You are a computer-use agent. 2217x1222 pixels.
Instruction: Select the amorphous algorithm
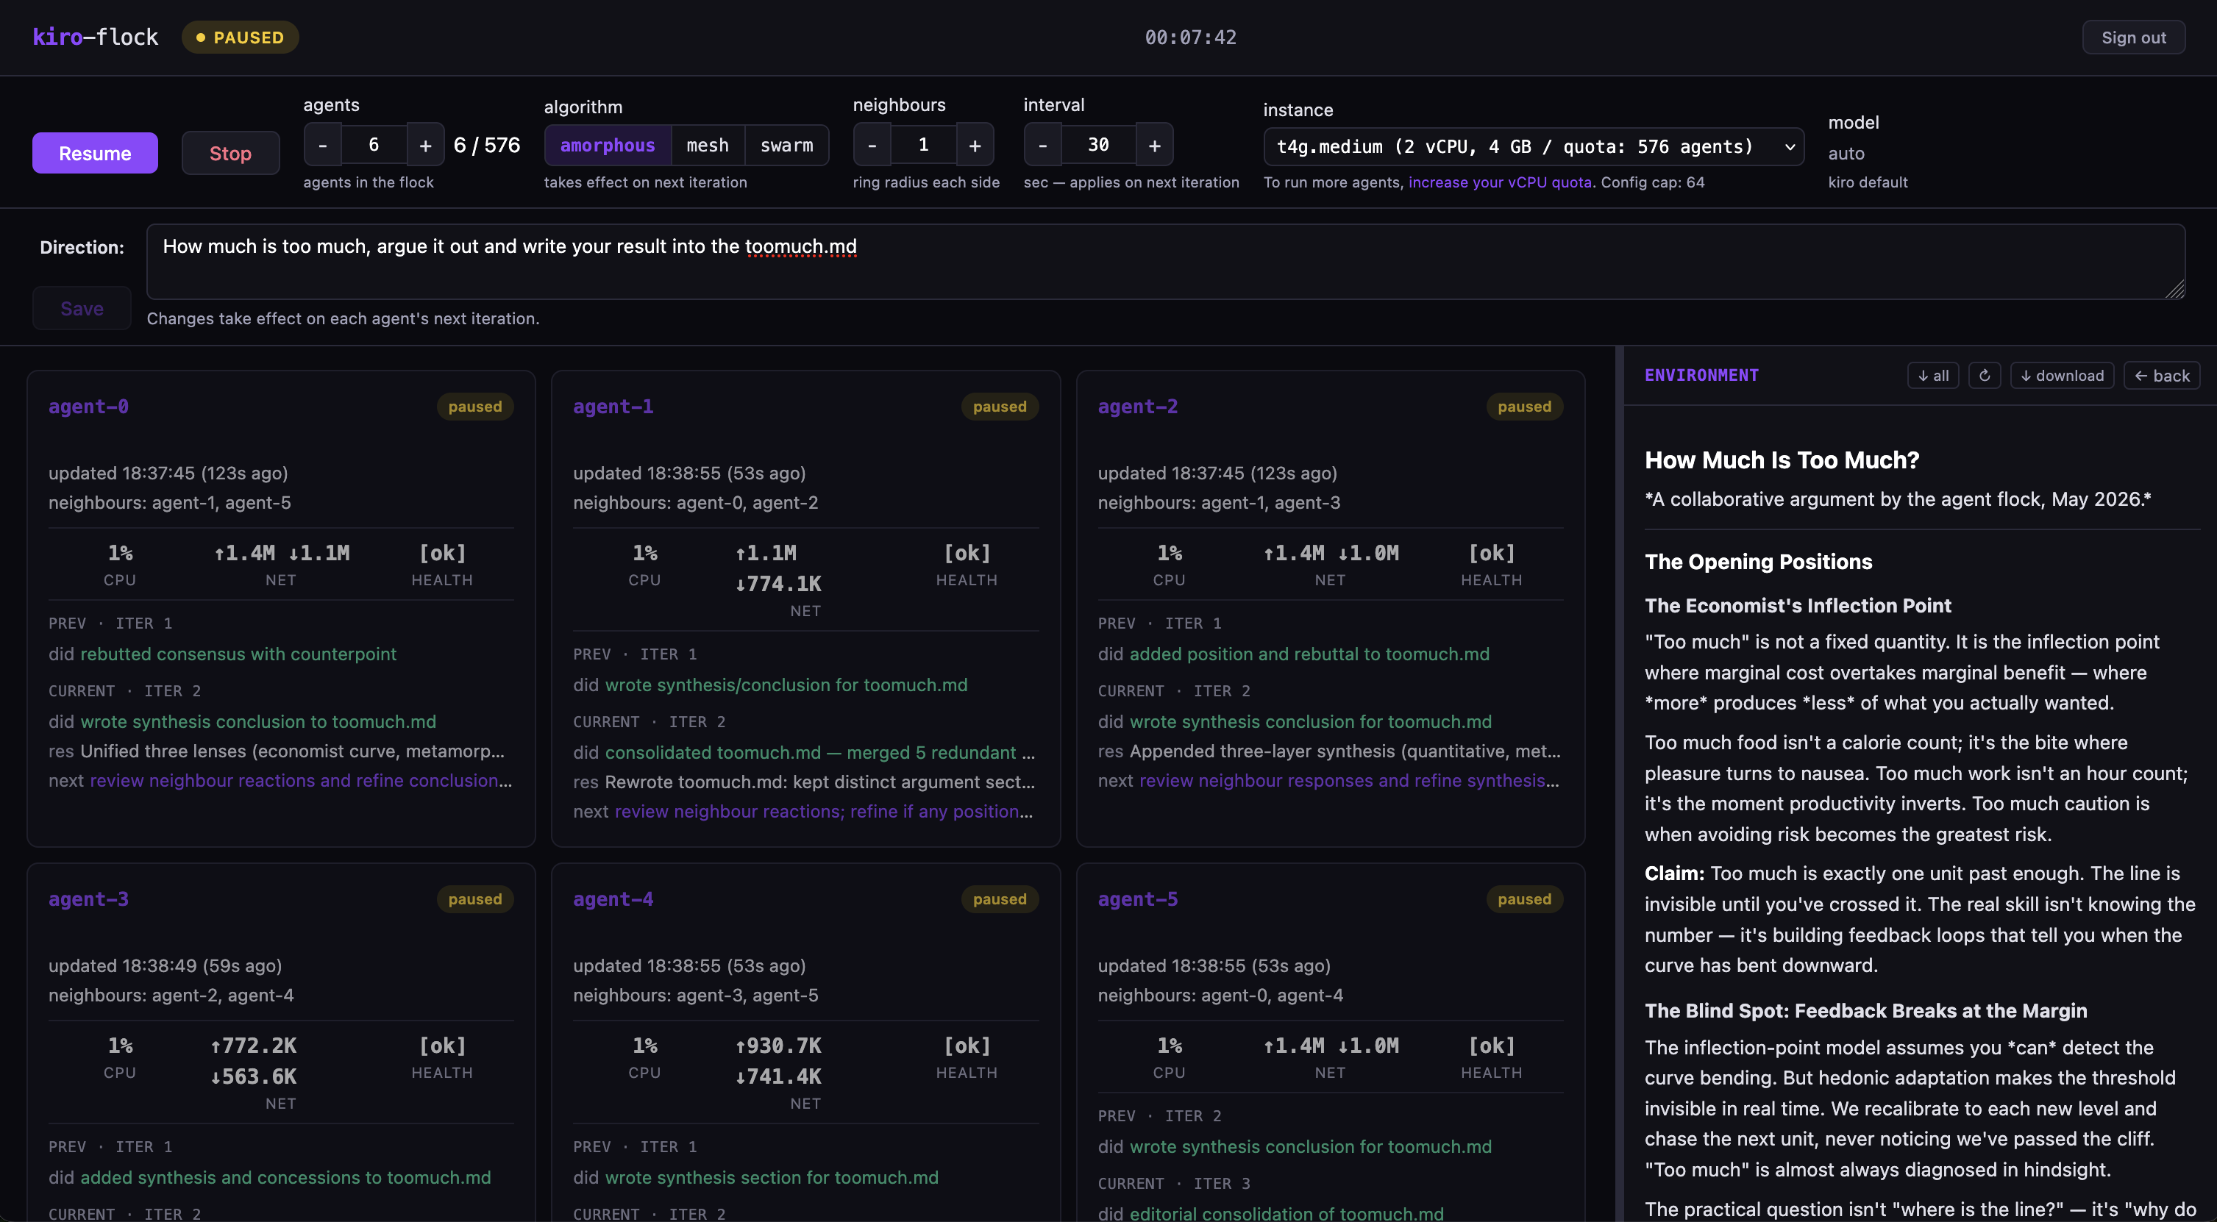608,146
